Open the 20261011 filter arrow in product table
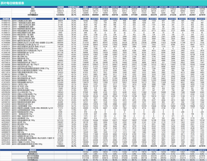The height and width of the screenshot is (161, 207). click(x=196, y=19)
